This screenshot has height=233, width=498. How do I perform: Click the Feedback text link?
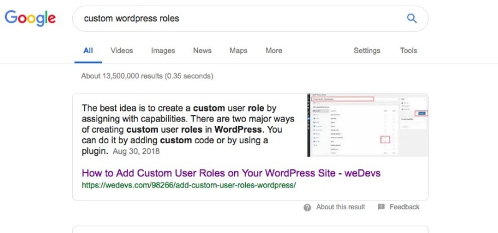click(x=405, y=207)
